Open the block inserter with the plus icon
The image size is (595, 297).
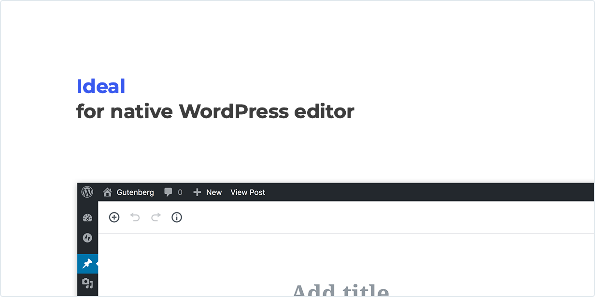tap(114, 217)
